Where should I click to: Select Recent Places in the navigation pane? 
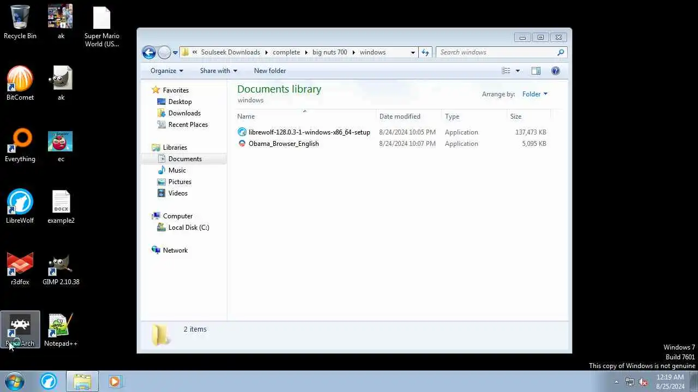(188, 125)
